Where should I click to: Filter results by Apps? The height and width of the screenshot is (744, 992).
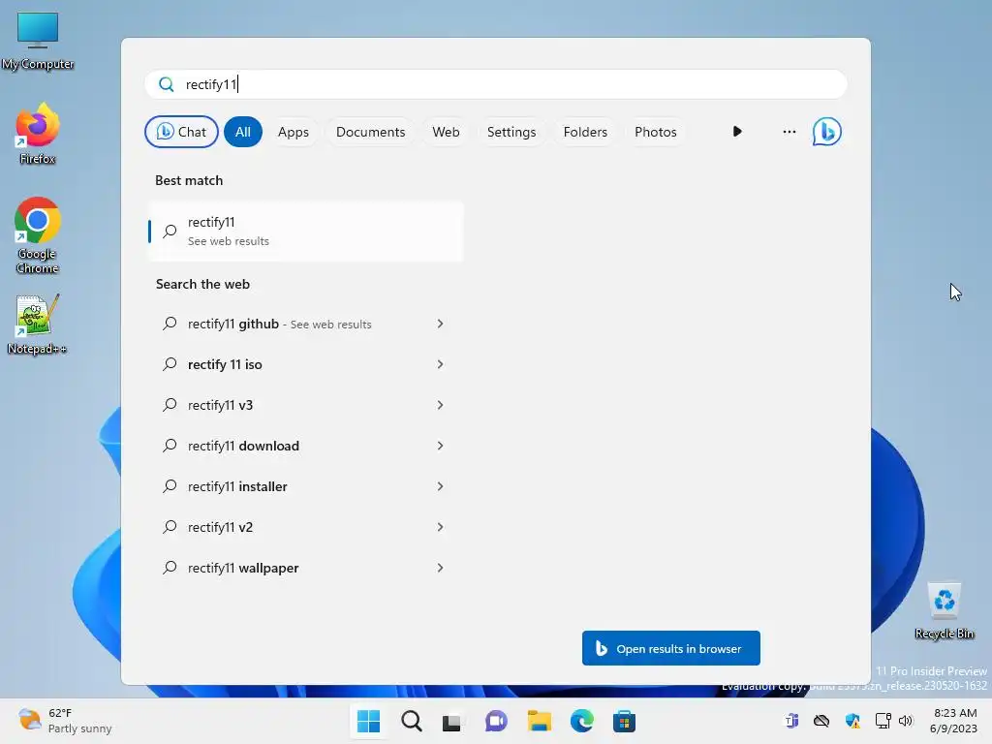point(294,132)
